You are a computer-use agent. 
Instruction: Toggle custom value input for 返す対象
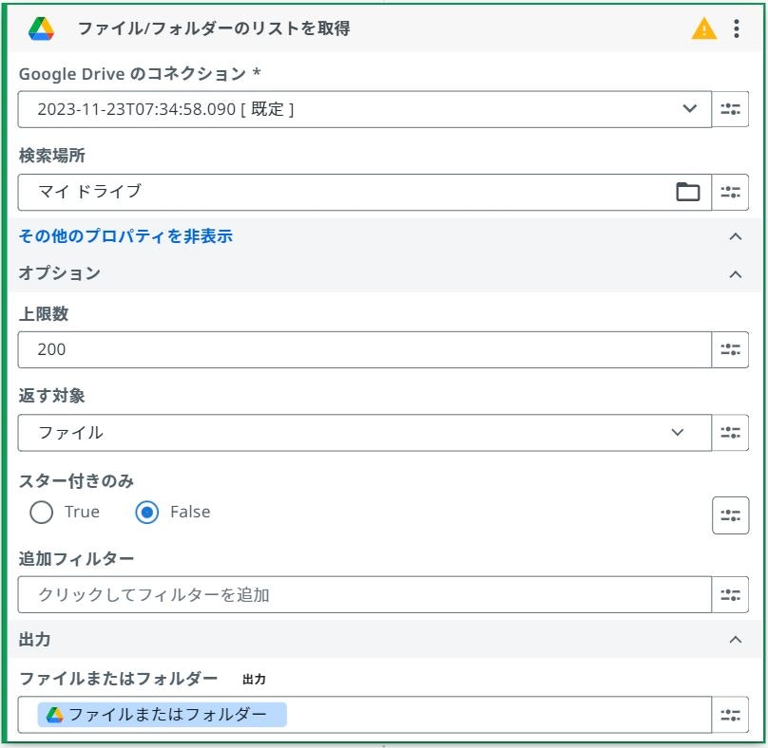pos(731,432)
